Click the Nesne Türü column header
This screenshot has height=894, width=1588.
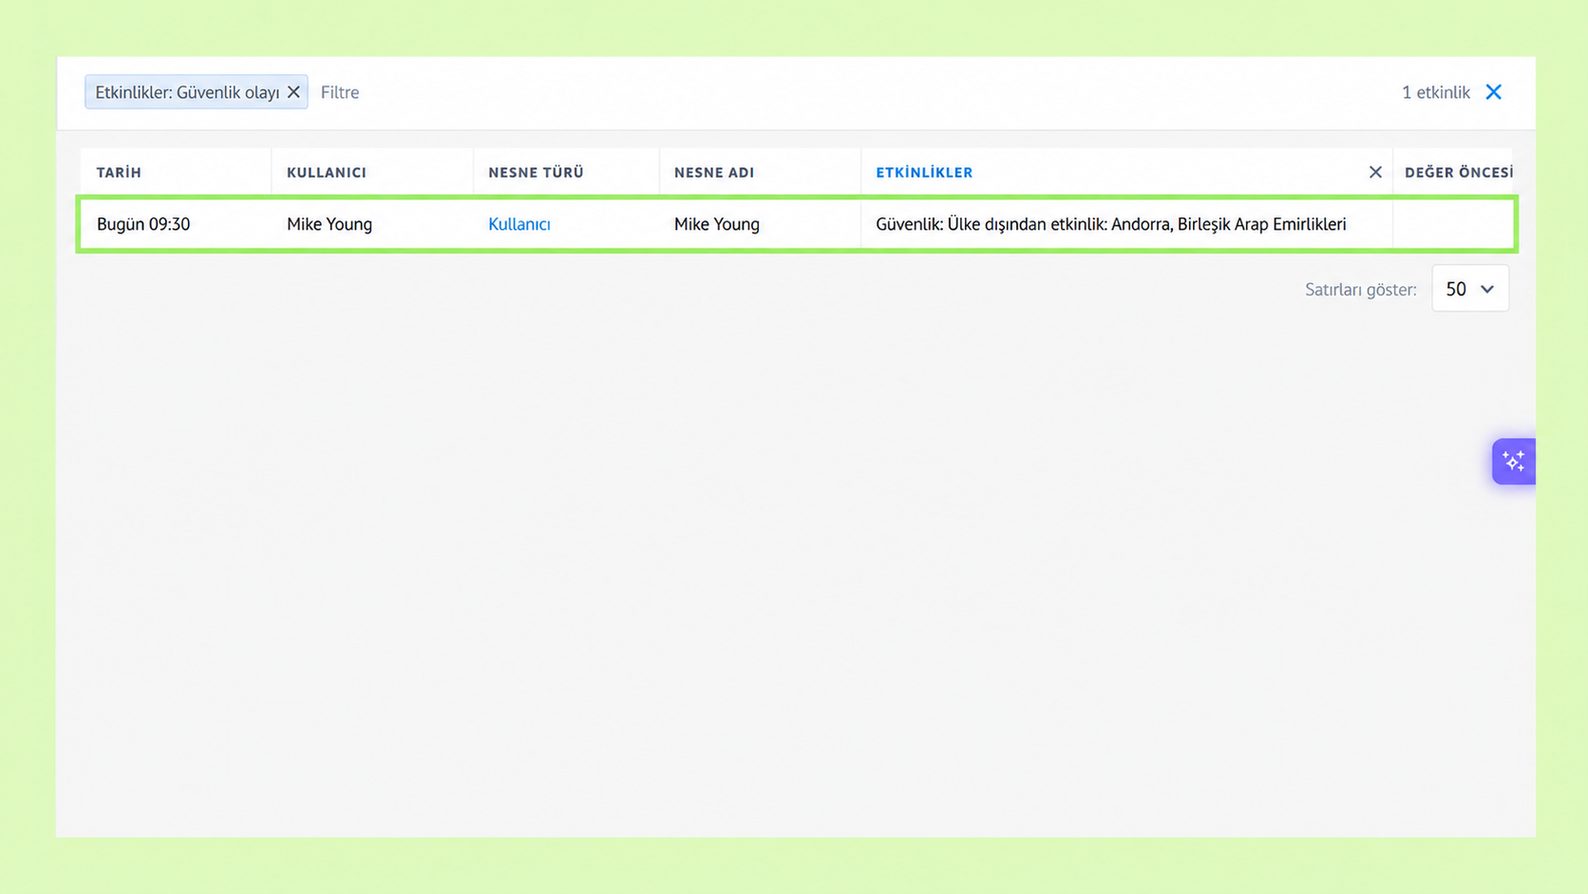coord(536,172)
